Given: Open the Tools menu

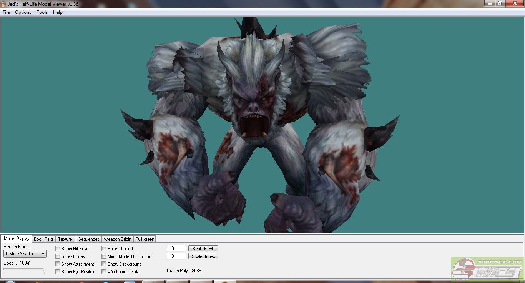Looking at the screenshot, I should [42, 12].
